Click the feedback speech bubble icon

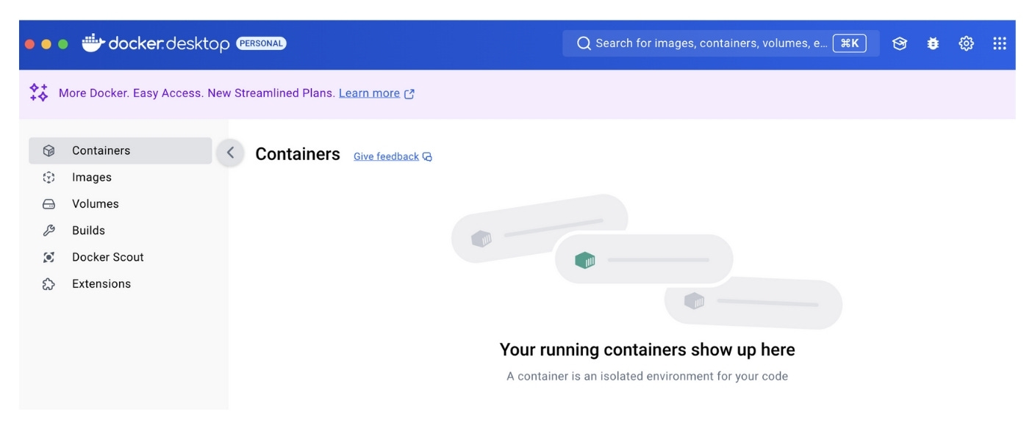[427, 156]
